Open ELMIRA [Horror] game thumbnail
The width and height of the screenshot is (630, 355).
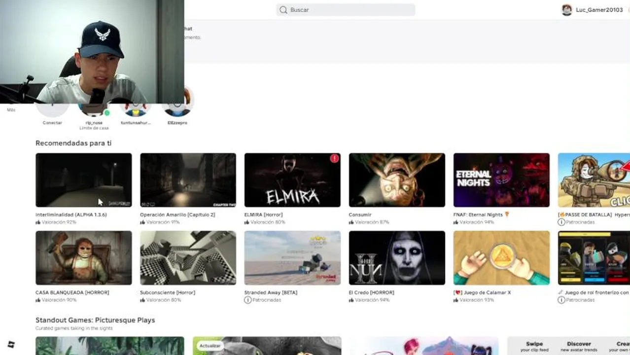click(x=292, y=180)
